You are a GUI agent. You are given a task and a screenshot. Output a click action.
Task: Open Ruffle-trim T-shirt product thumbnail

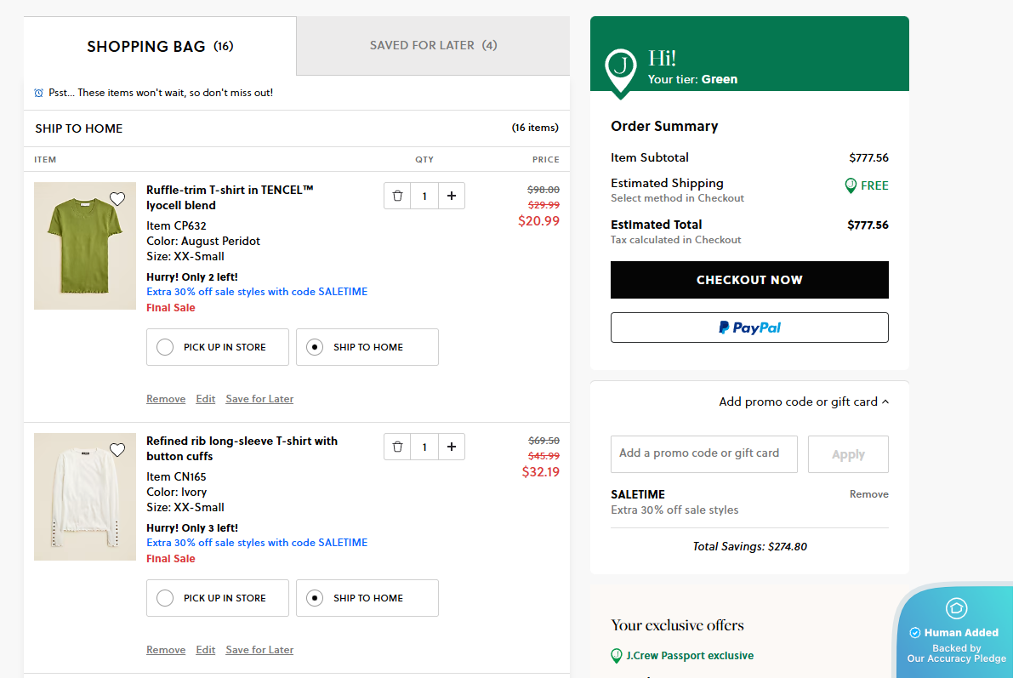click(x=84, y=246)
